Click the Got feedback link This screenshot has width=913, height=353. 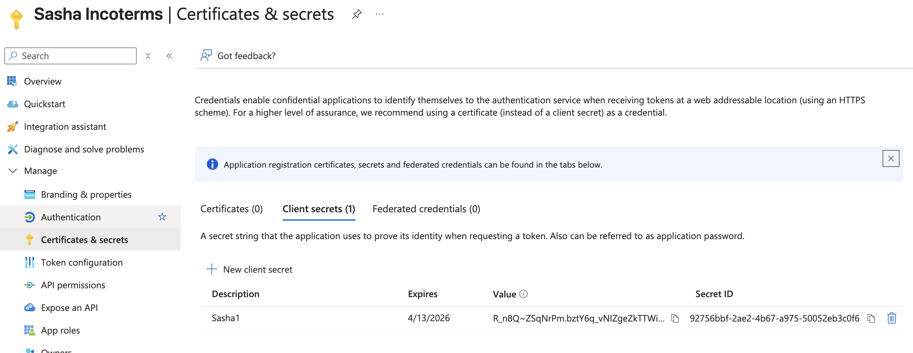[x=246, y=56]
